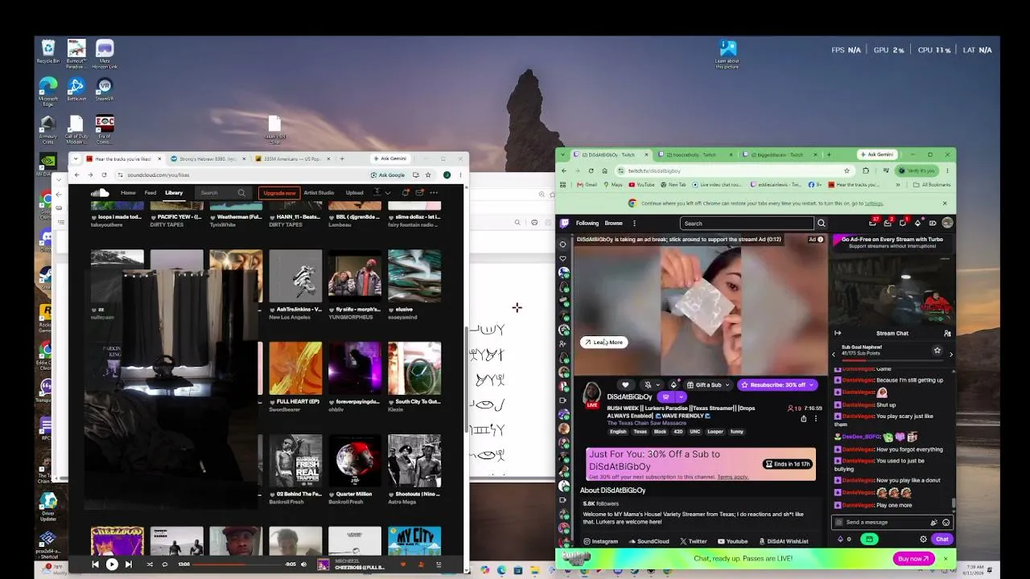Open SoundCloud messages envelope

coord(419,193)
